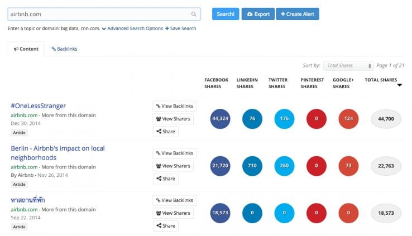This screenshot has width=412, height=236.
Task: Click the Export cloud button
Action: [257, 14]
